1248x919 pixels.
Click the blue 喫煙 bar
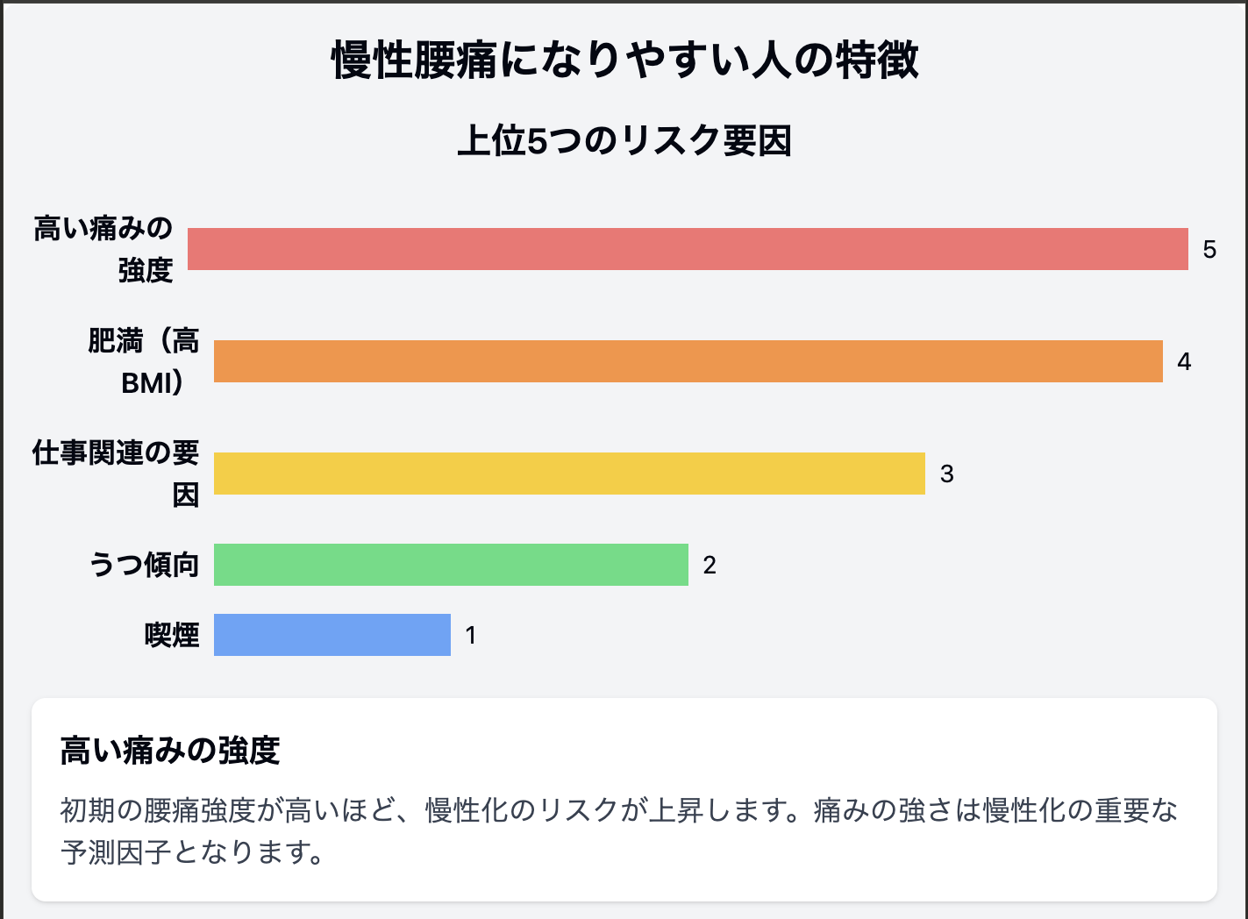point(332,635)
